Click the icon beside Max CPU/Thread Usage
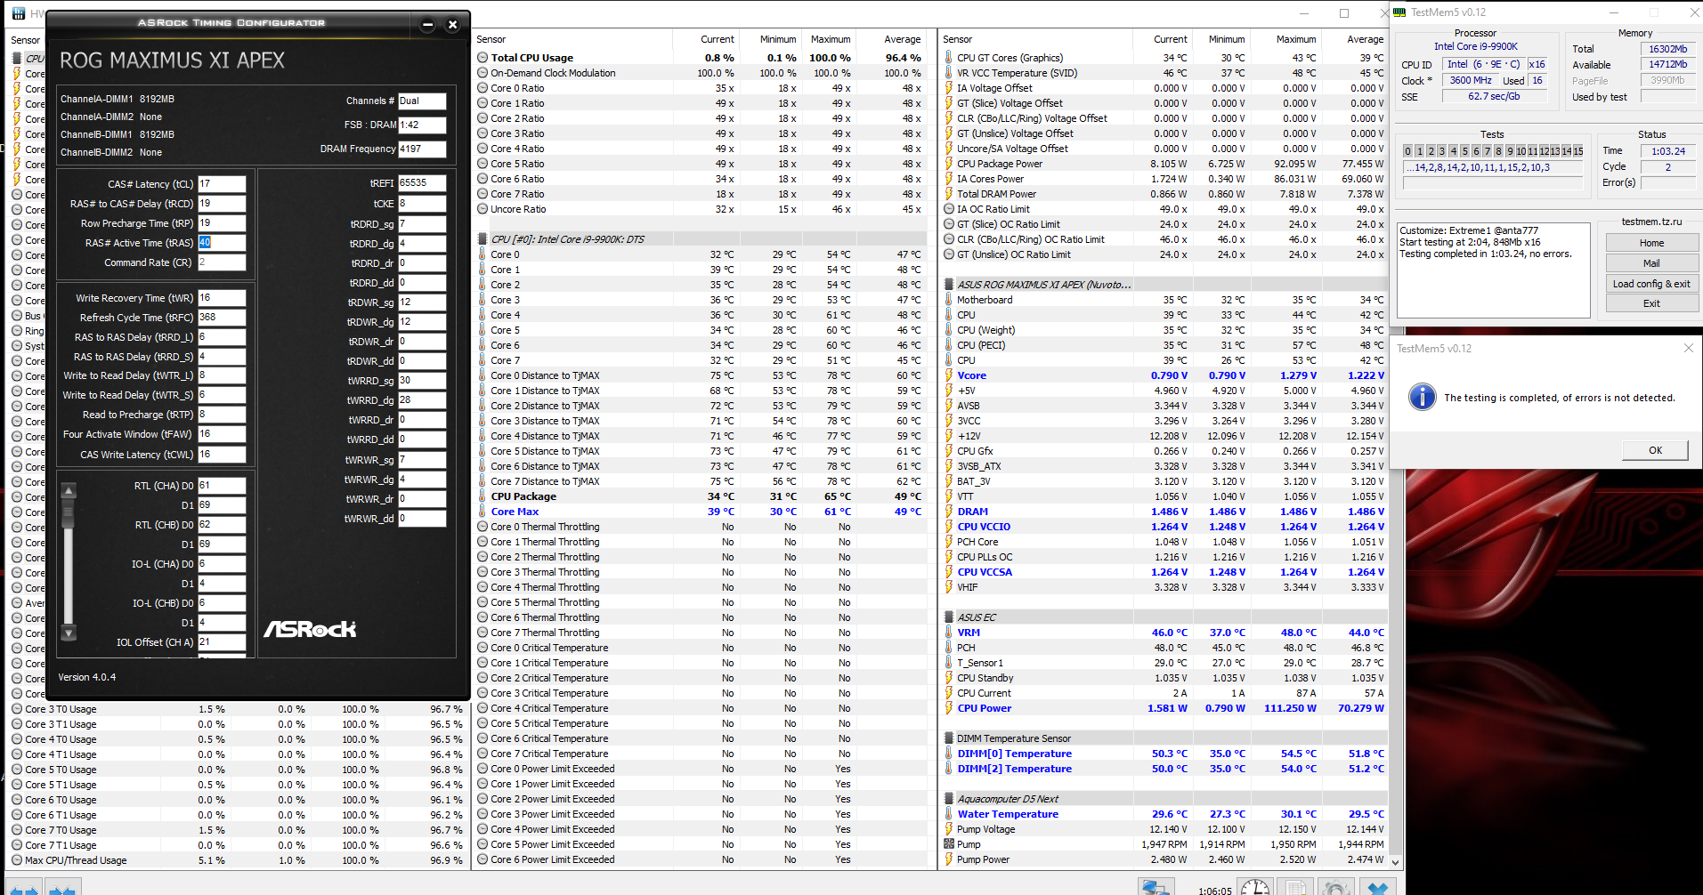The height and width of the screenshot is (895, 1703). coord(17,860)
